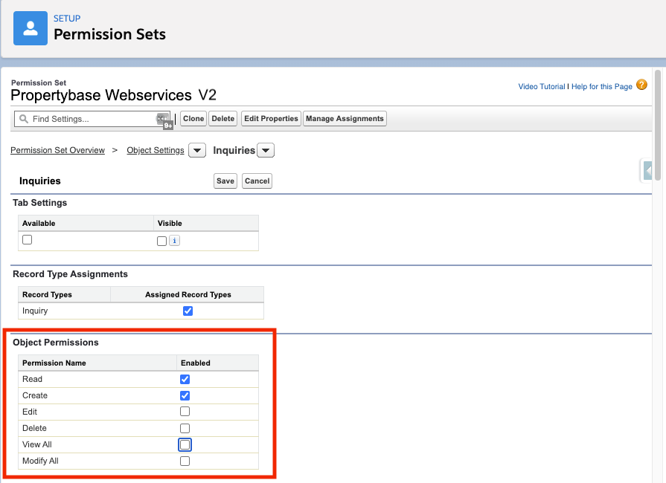Click the info icon beside the Visible checkbox

click(174, 241)
